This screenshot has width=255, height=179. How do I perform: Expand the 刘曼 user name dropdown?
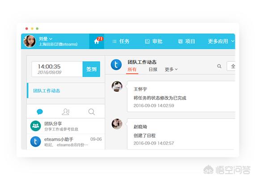click(x=46, y=39)
